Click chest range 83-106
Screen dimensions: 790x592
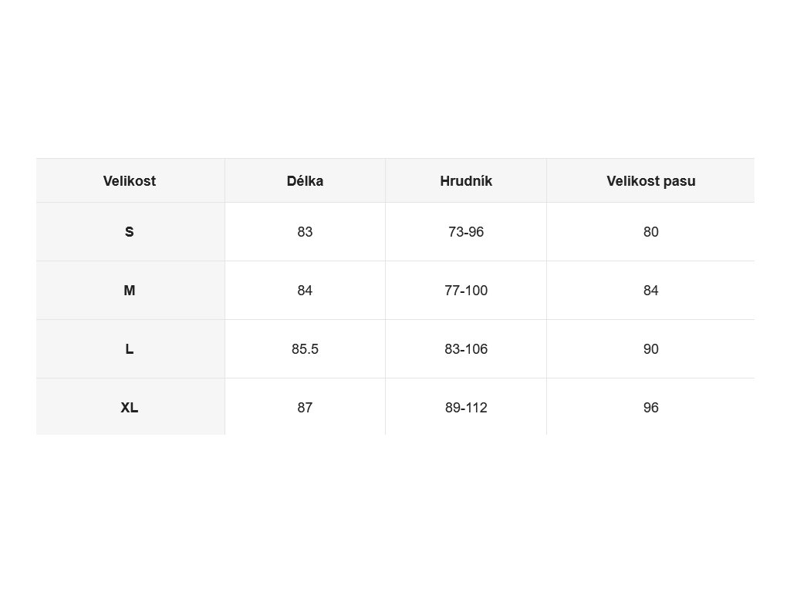466,349
